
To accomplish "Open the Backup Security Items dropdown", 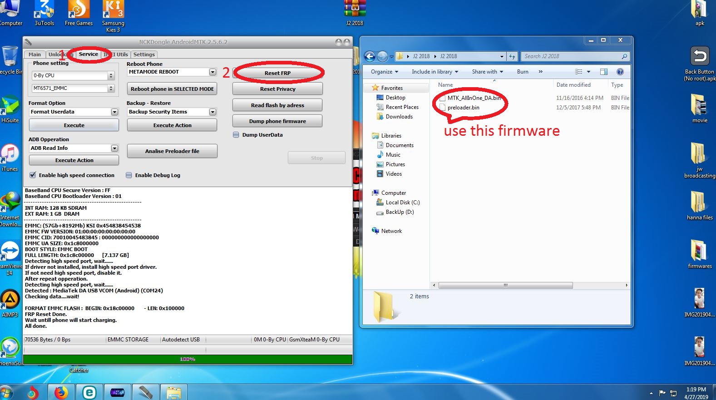I will 212,112.
